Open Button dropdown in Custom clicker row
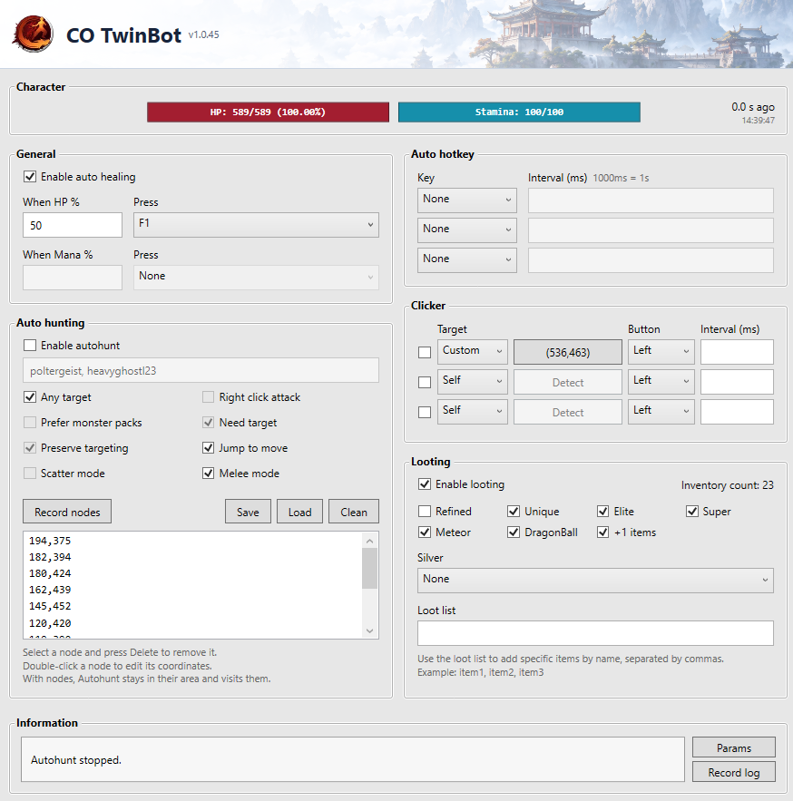The image size is (793, 801). click(661, 352)
